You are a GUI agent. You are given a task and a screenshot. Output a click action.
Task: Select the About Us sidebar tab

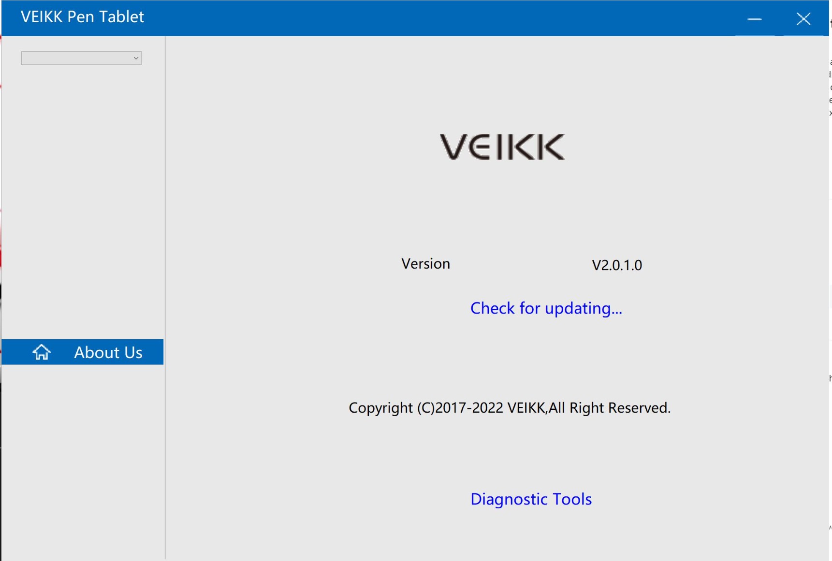(83, 352)
